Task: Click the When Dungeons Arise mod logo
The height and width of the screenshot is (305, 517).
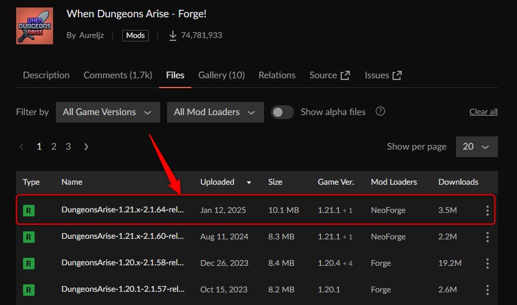Action: (x=35, y=26)
